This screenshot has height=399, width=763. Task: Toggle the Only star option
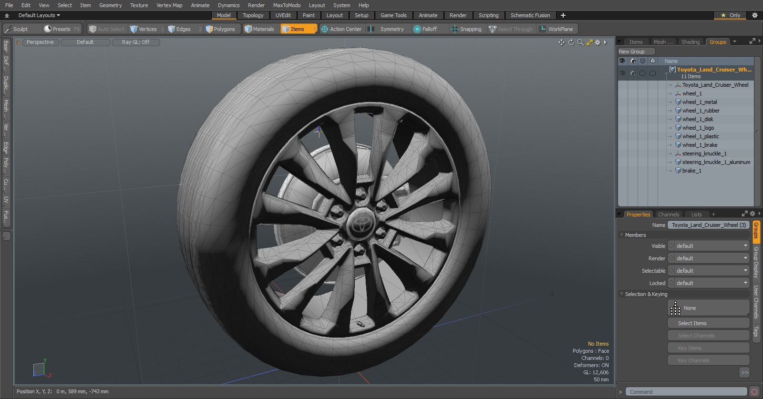pos(731,15)
